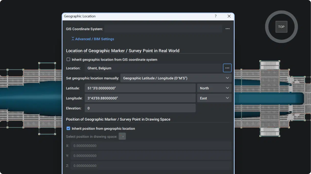This screenshot has width=311, height=174.
Task: Click the empty GIS Coordinate System field
Action: [x=164, y=28]
